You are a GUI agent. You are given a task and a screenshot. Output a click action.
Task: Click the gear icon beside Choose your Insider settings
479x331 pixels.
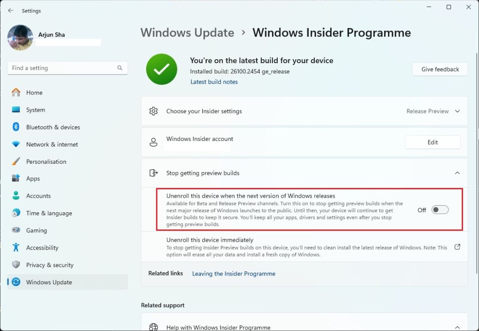pos(153,111)
